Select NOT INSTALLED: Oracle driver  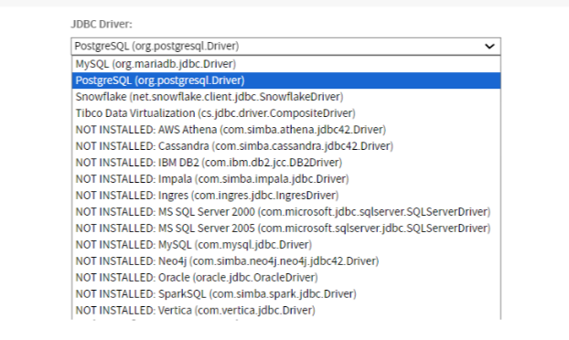(286, 278)
